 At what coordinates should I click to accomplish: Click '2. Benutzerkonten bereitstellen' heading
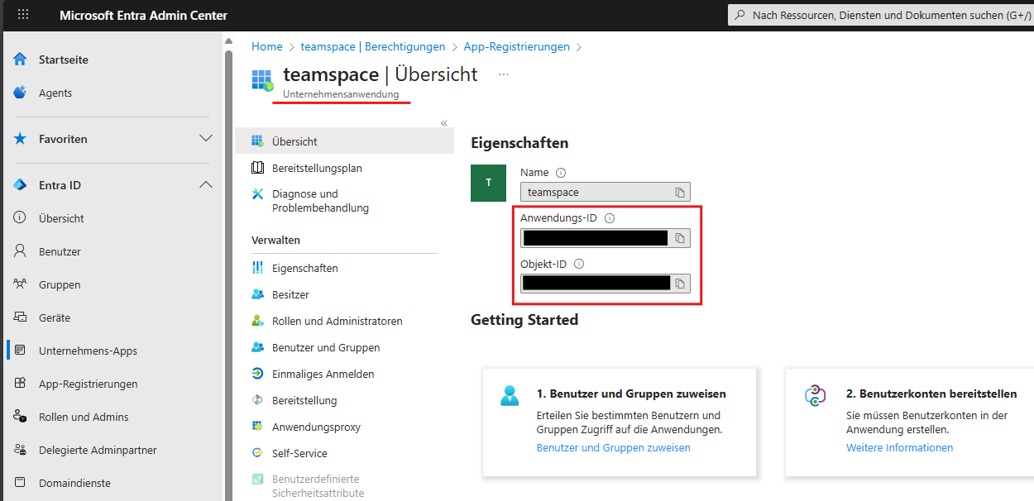pos(931,394)
